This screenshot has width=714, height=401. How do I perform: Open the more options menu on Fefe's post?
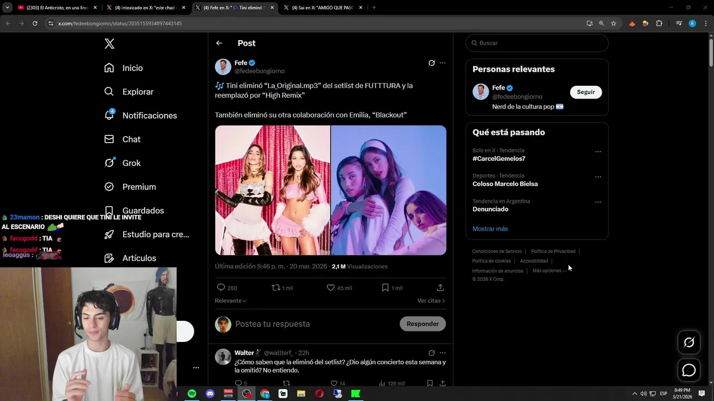(x=442, y=63)
